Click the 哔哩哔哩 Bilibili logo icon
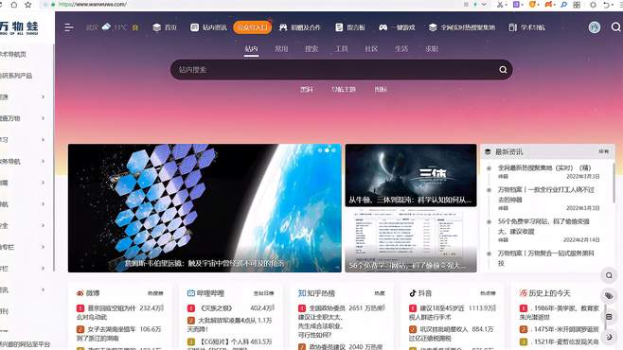The height and width of the screenshot is (350, 623). tap(191, 293)
